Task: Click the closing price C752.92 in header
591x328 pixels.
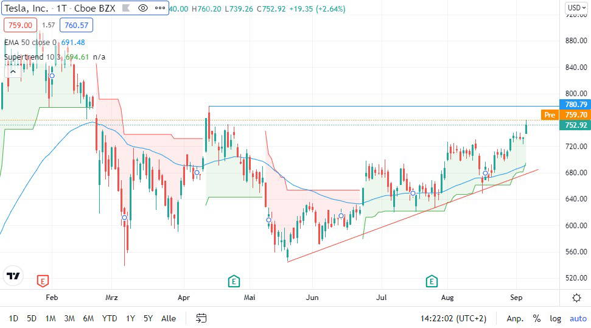Action: click(x=271, y=9)
